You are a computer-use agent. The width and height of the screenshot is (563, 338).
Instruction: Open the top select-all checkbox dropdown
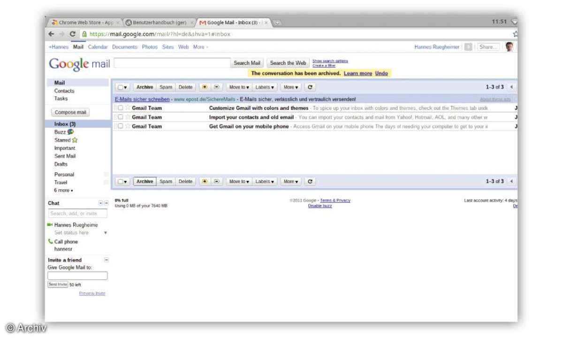click(123, 87)
